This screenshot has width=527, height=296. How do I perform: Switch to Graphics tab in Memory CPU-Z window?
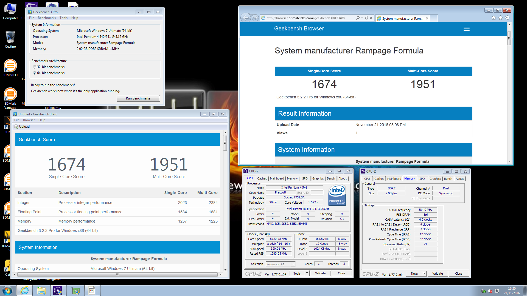click(x=435, y=179)
